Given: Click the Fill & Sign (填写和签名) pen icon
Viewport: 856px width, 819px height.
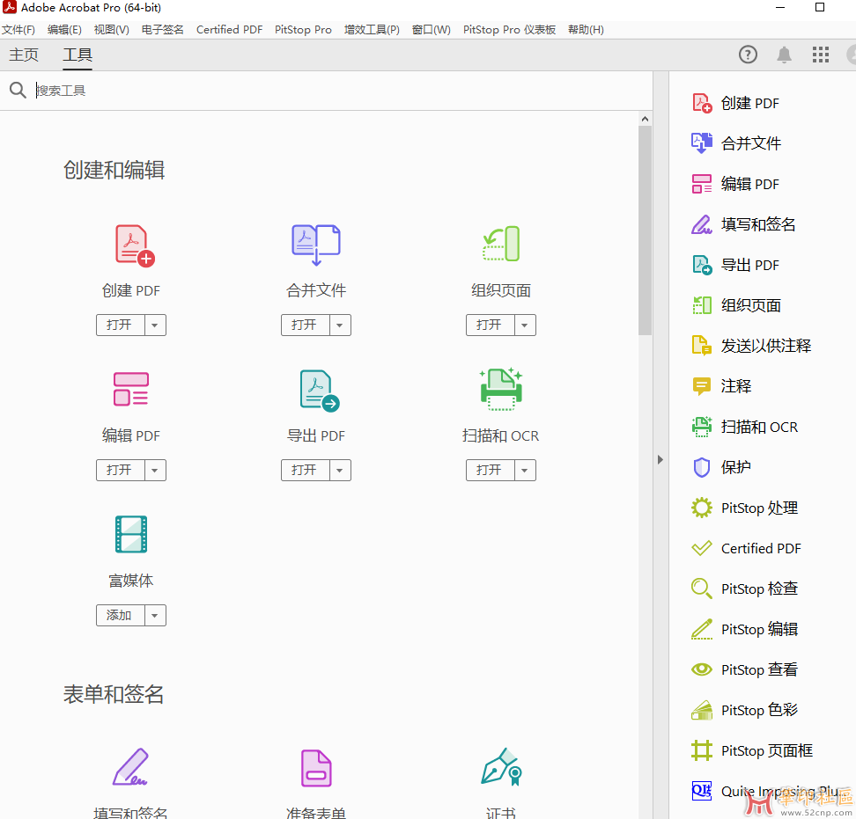Looking at the screenshot, I should pos(131,766).
